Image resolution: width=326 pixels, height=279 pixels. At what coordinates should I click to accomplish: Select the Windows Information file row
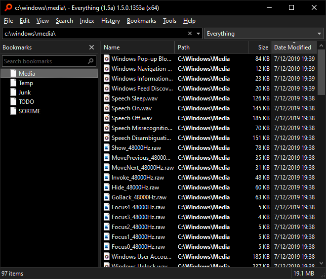209,79
